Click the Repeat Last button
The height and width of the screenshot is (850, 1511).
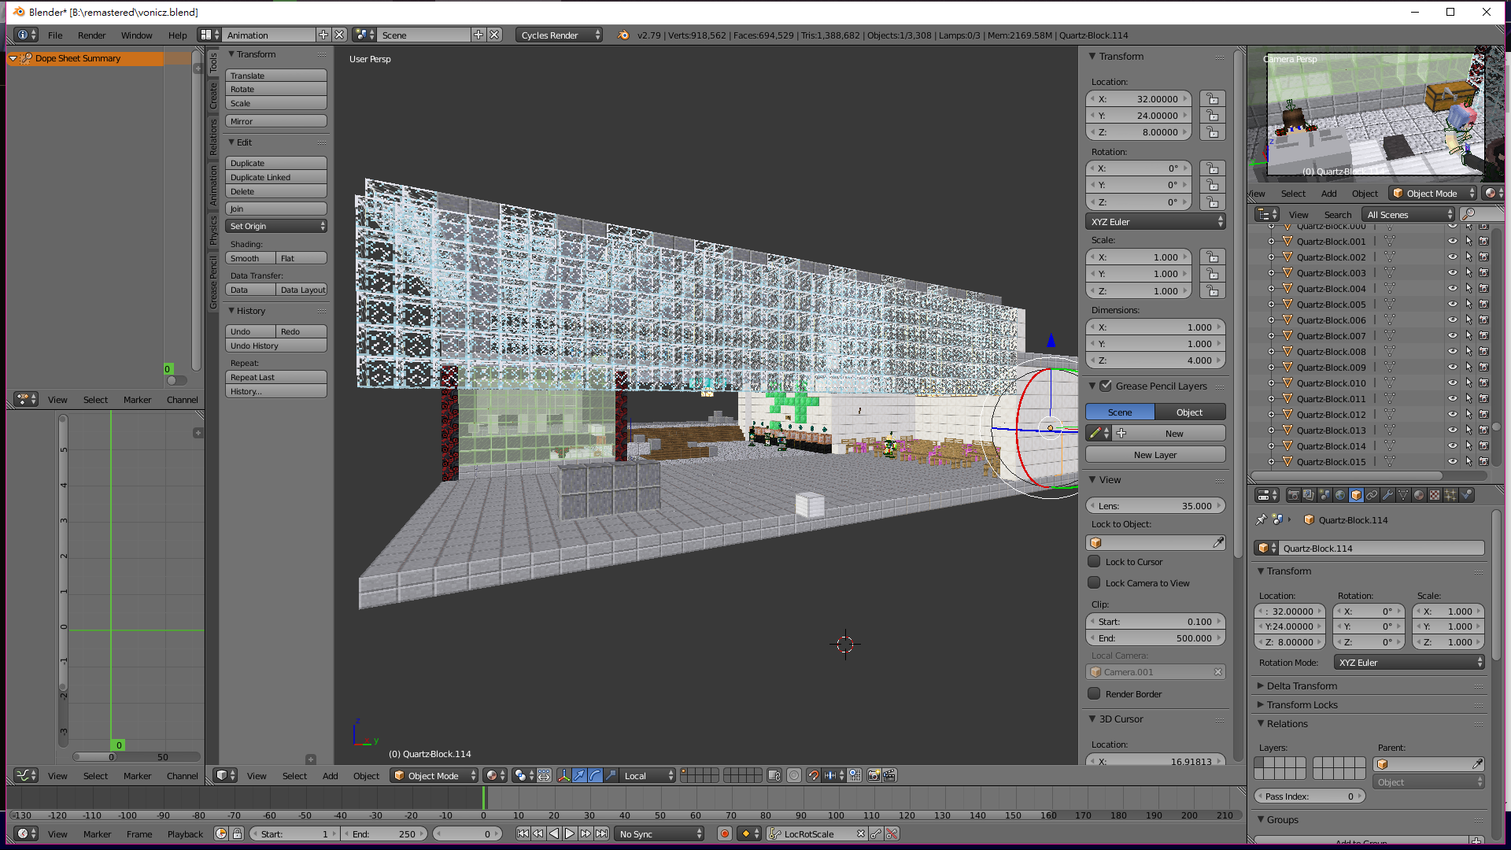276,377
